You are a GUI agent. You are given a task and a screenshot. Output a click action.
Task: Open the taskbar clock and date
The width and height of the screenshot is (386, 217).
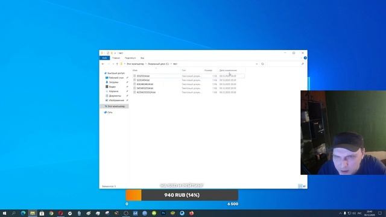pos(370,213)
